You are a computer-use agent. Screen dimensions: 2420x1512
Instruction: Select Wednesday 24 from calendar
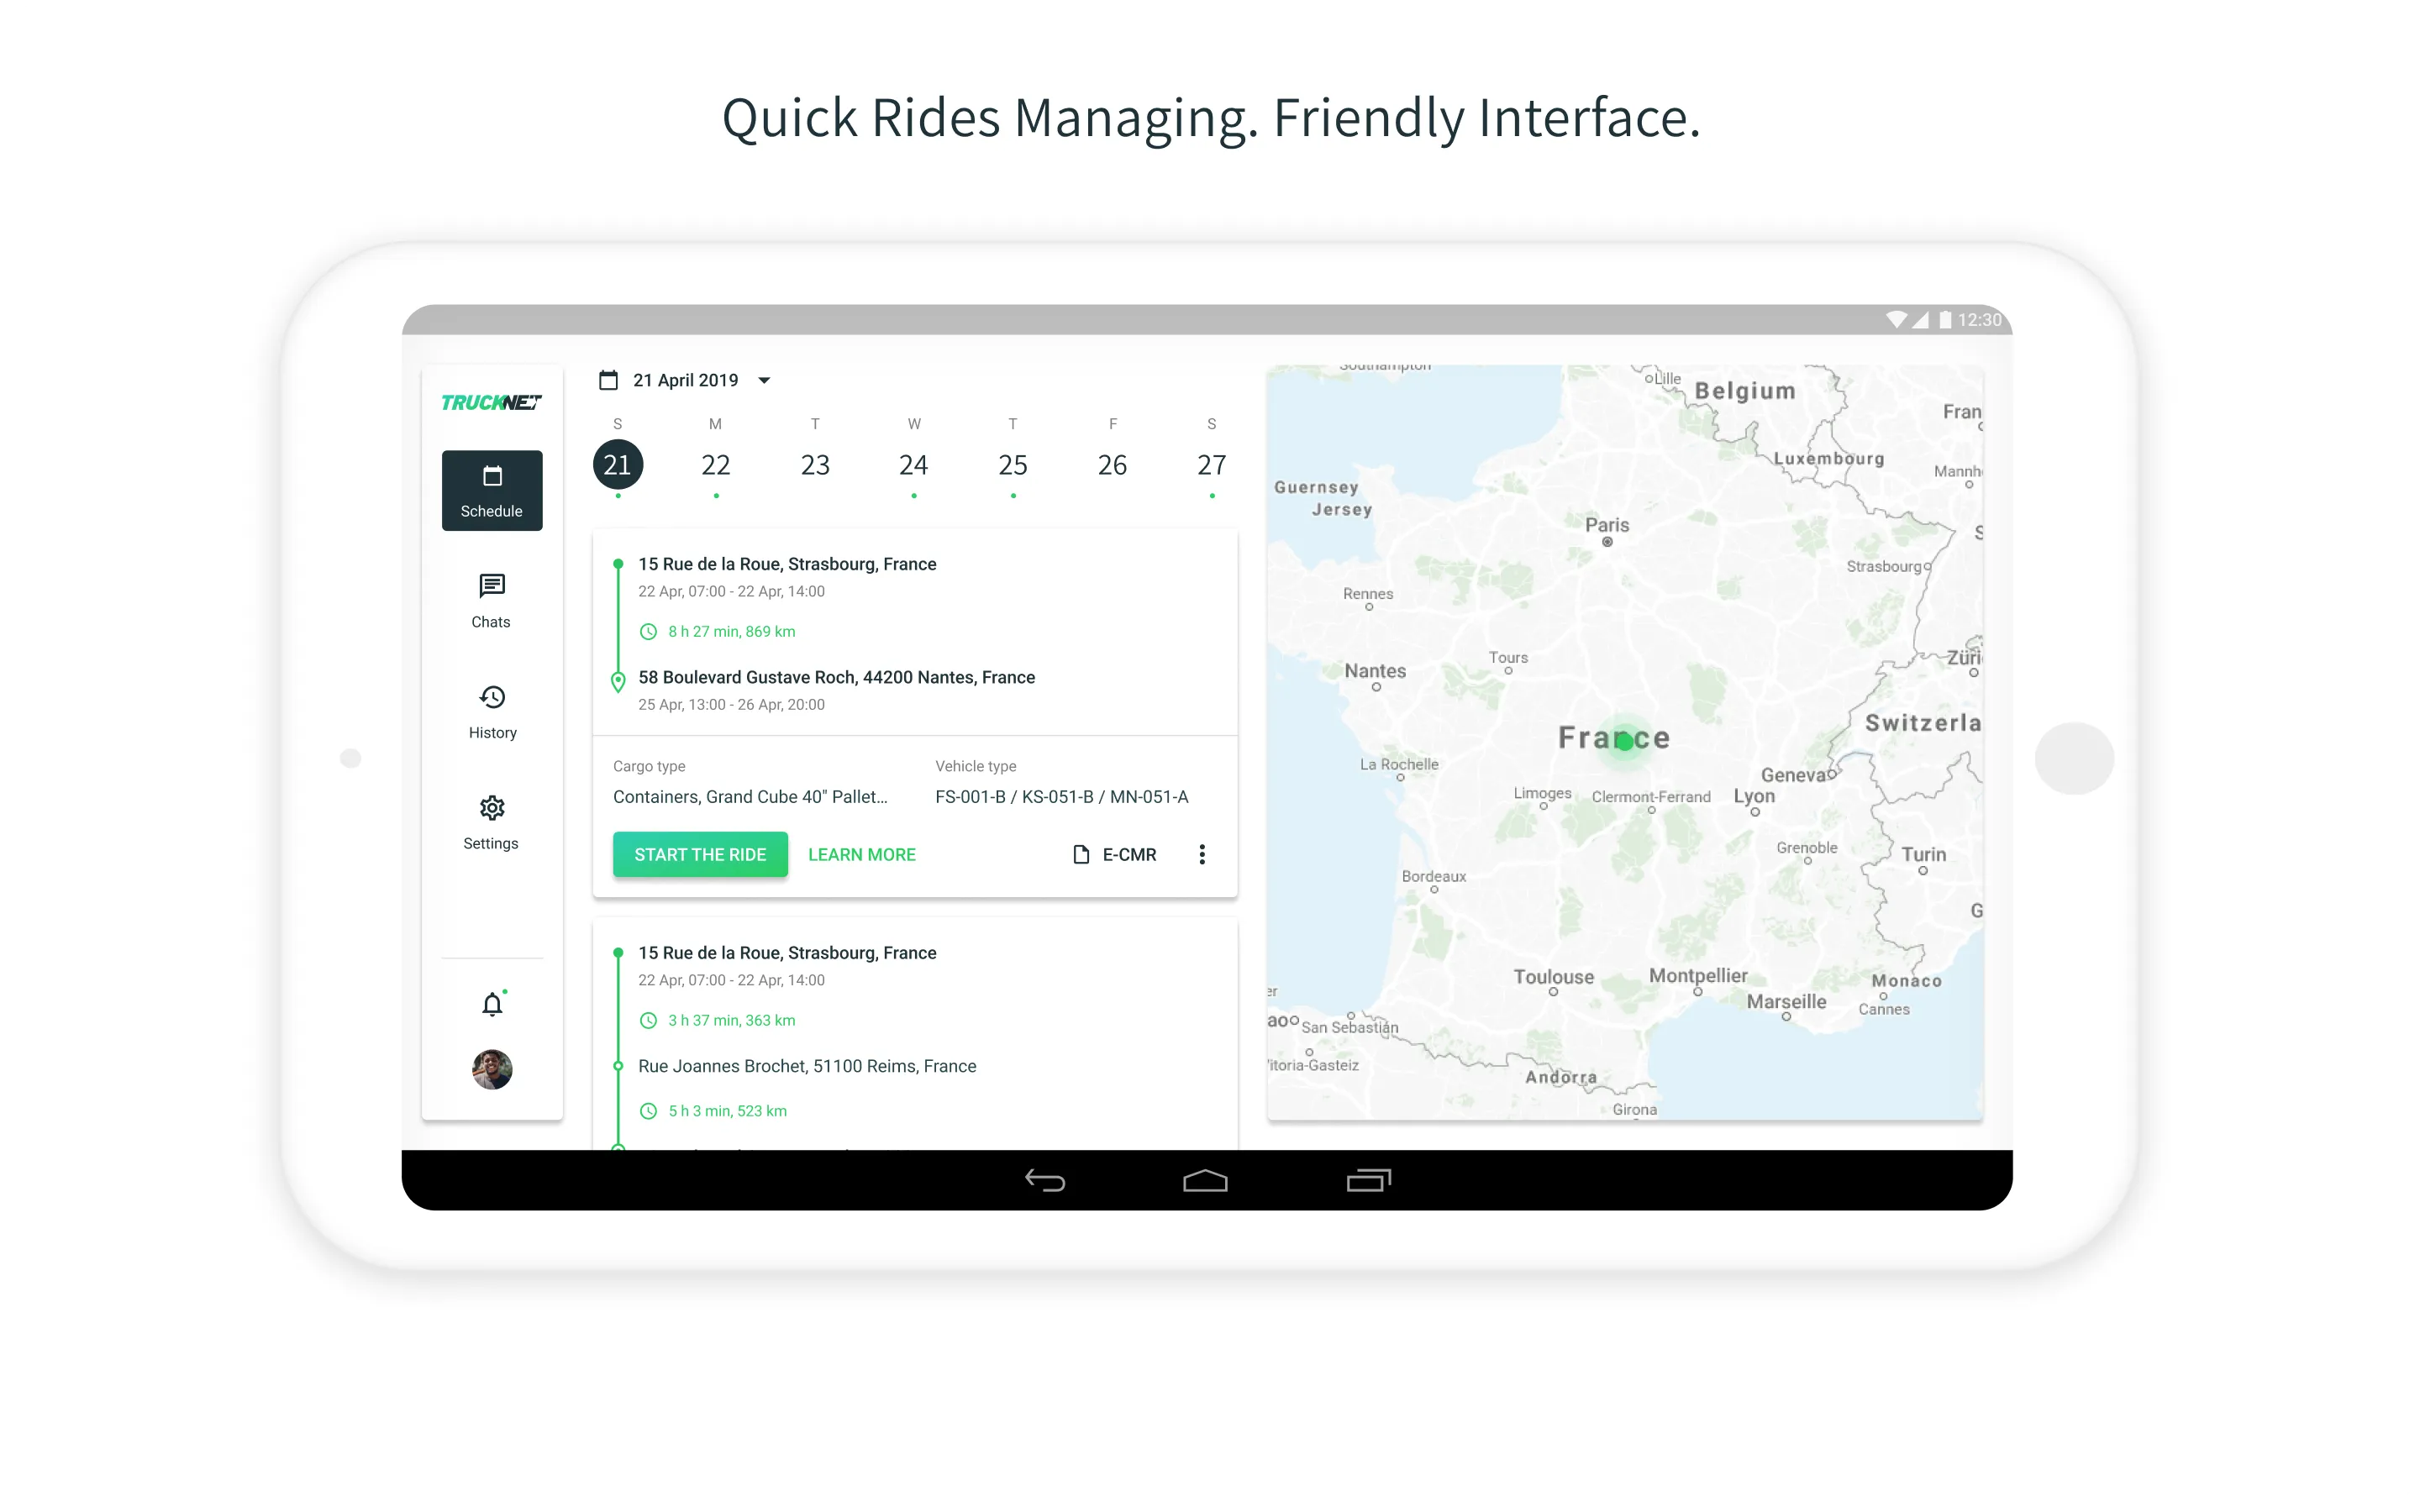(x=913, y=462)
